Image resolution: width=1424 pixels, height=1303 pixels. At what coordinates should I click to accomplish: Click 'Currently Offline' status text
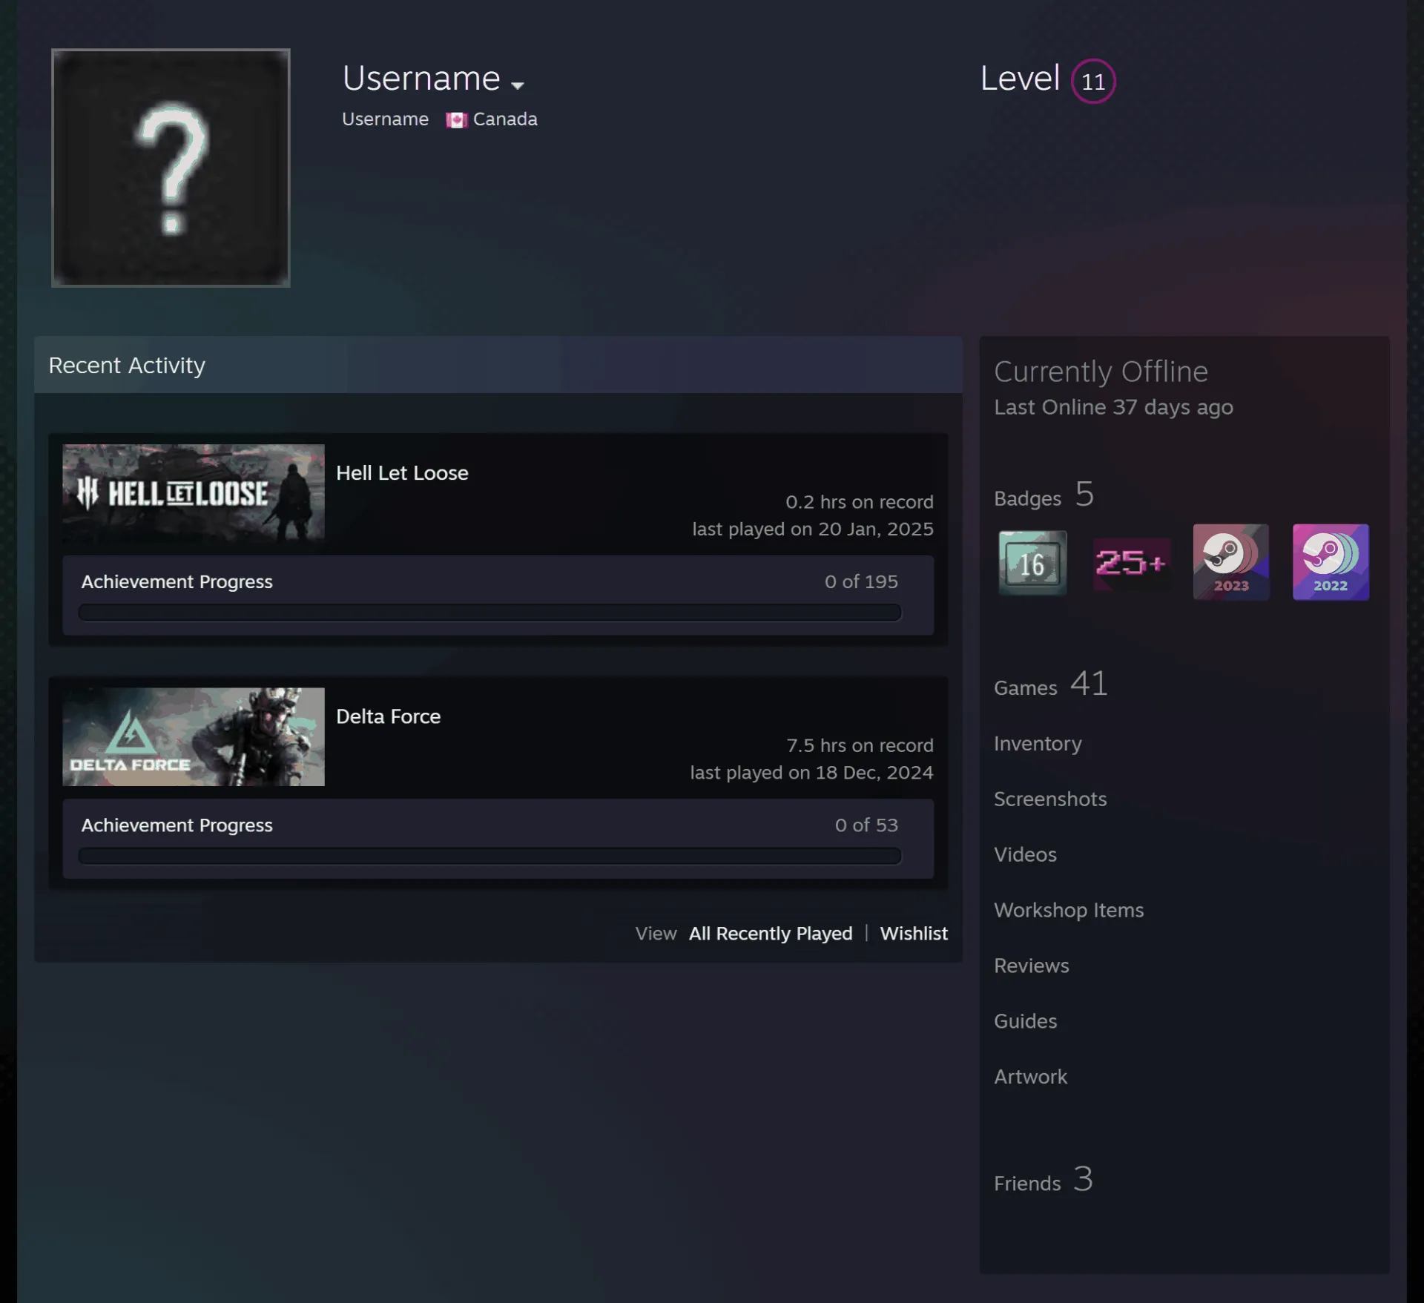point(1101,372)
